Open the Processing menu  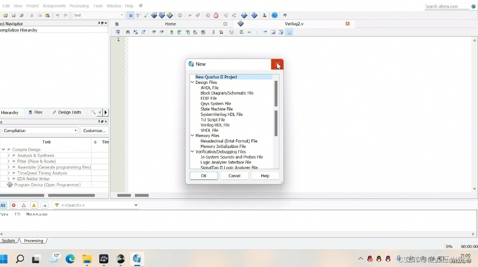tap(79, 6)
